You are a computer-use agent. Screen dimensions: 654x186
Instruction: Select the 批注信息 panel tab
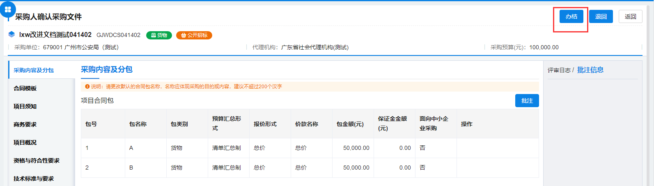590,70
